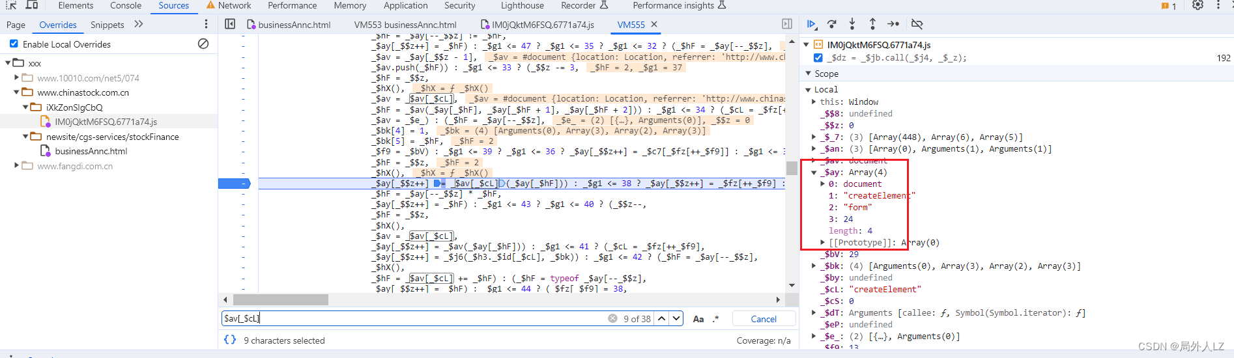The width and height of the screenshot is (1234, 358).
Task: Select IM0jQktM6FSQ.6771a74.js override file
Action: (x=106, y=122)
